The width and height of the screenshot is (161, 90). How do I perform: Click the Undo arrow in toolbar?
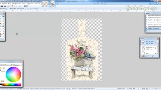(20, 6)
